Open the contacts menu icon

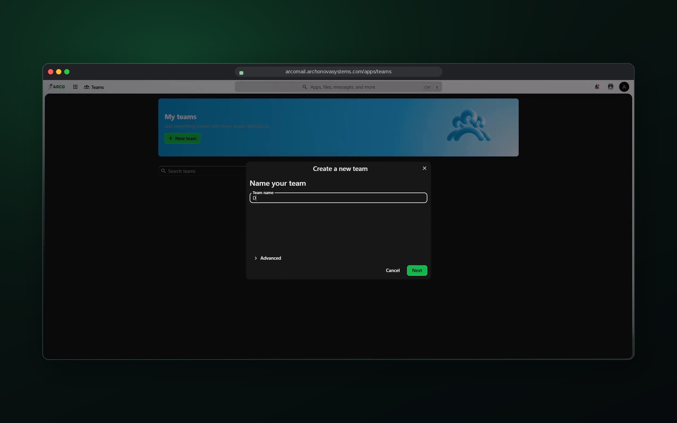pyautogui.click(x=610, y=87)
